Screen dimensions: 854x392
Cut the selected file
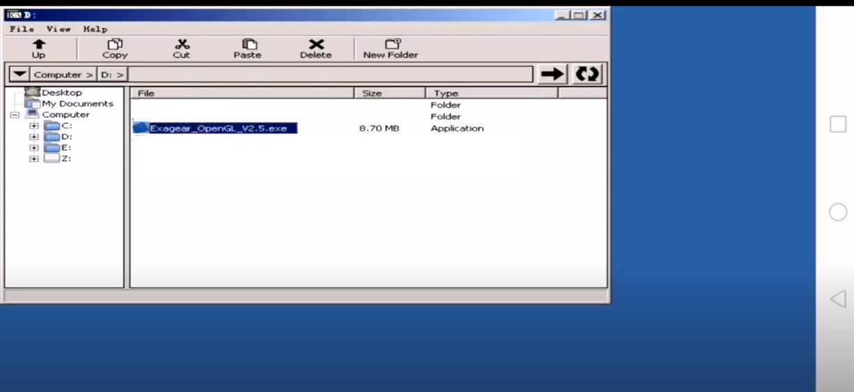pyautogui.click(x=181, y=49)
